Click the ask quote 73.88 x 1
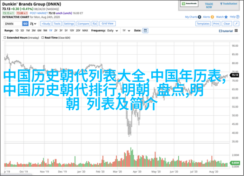Viewport: 244px width, 176px height. point(22,13)
